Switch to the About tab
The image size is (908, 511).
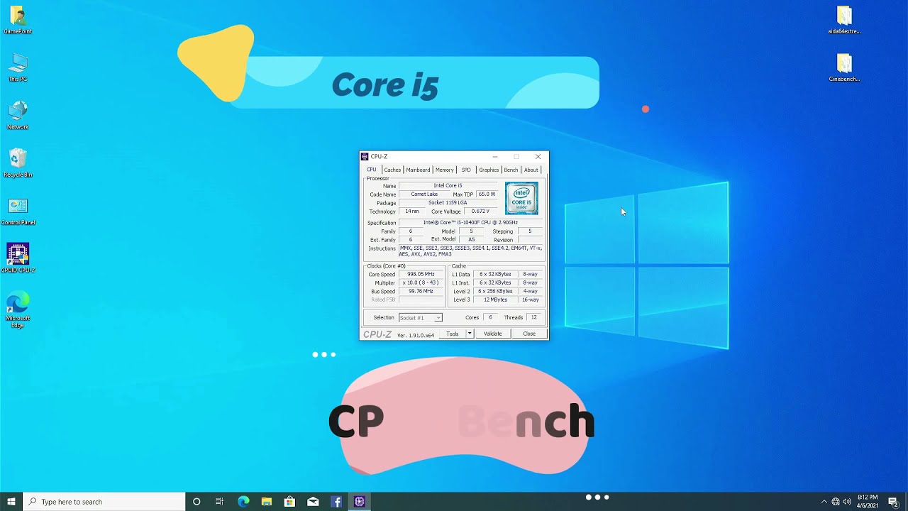click(531, 170)
